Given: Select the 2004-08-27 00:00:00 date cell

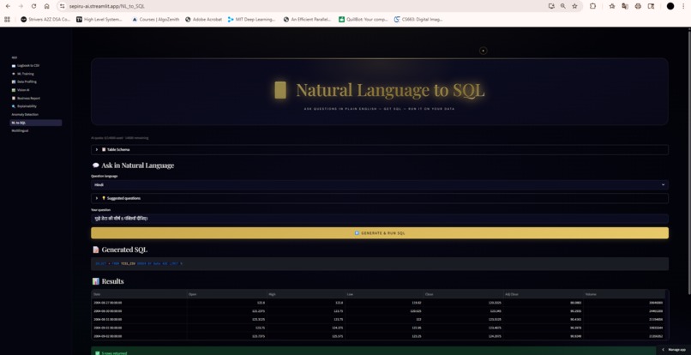Looking at the screenshot, I should click(139, 303).
